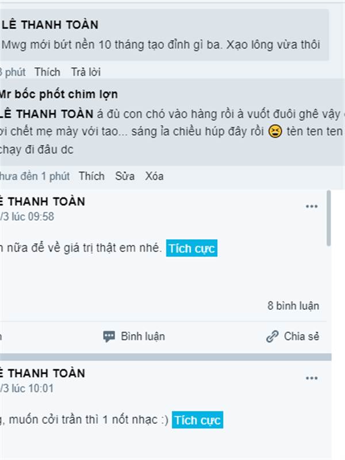Image resolution: width=345 pixels, height=460 pixels.
Task: Open the Mr bốc phốt chim lợn profile
Action: coord(58,94)
